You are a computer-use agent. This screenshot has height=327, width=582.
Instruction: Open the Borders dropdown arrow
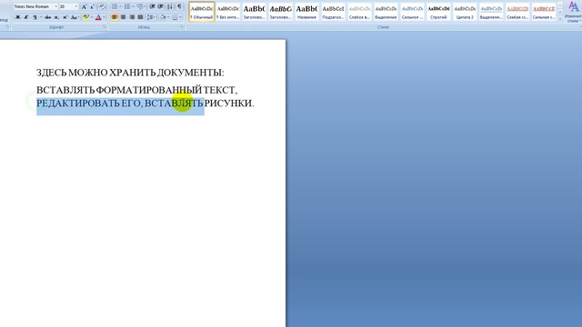coord(181,17)
